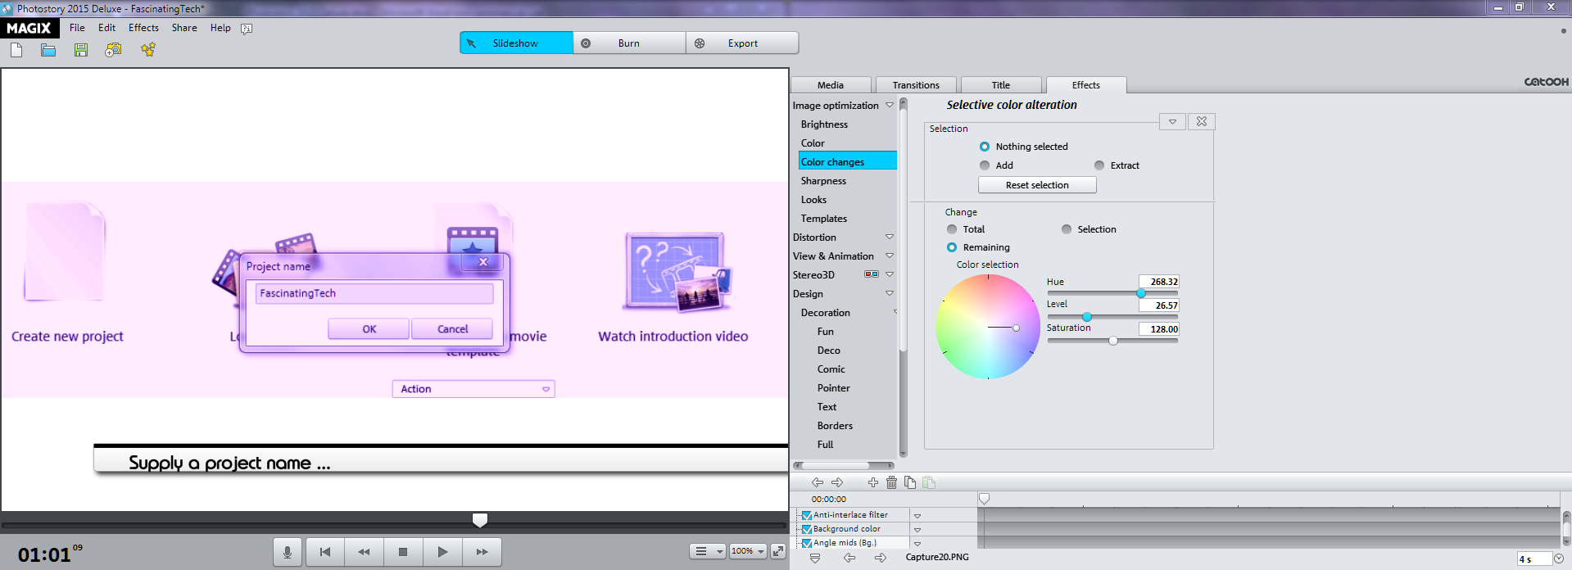
Task: Switch to Export mode
Action: click(x=742, y=43)
